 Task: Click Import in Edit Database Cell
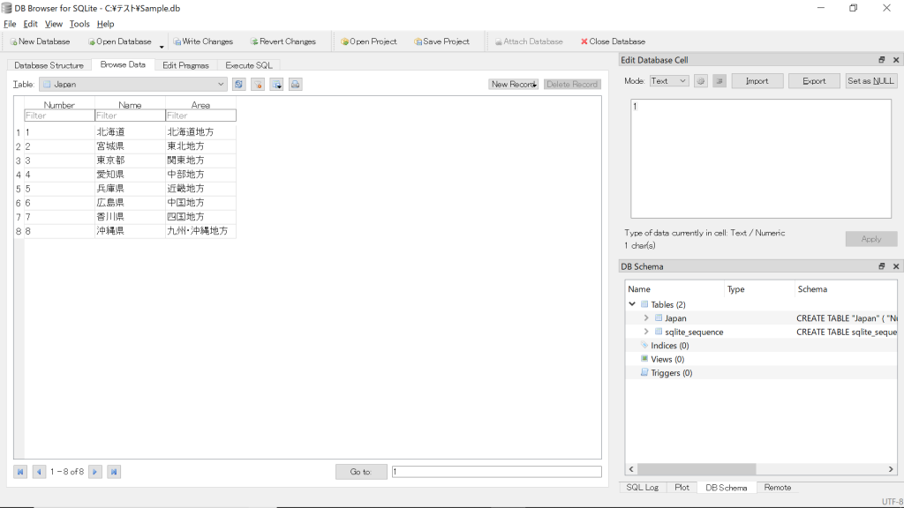[757, 81]
